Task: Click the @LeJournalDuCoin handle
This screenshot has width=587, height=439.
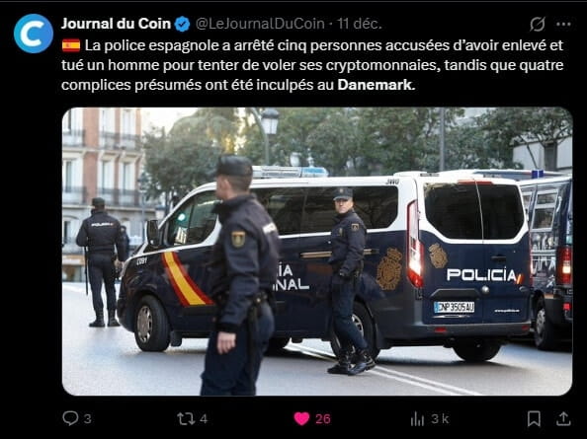Action: click(x=260, y=24)
